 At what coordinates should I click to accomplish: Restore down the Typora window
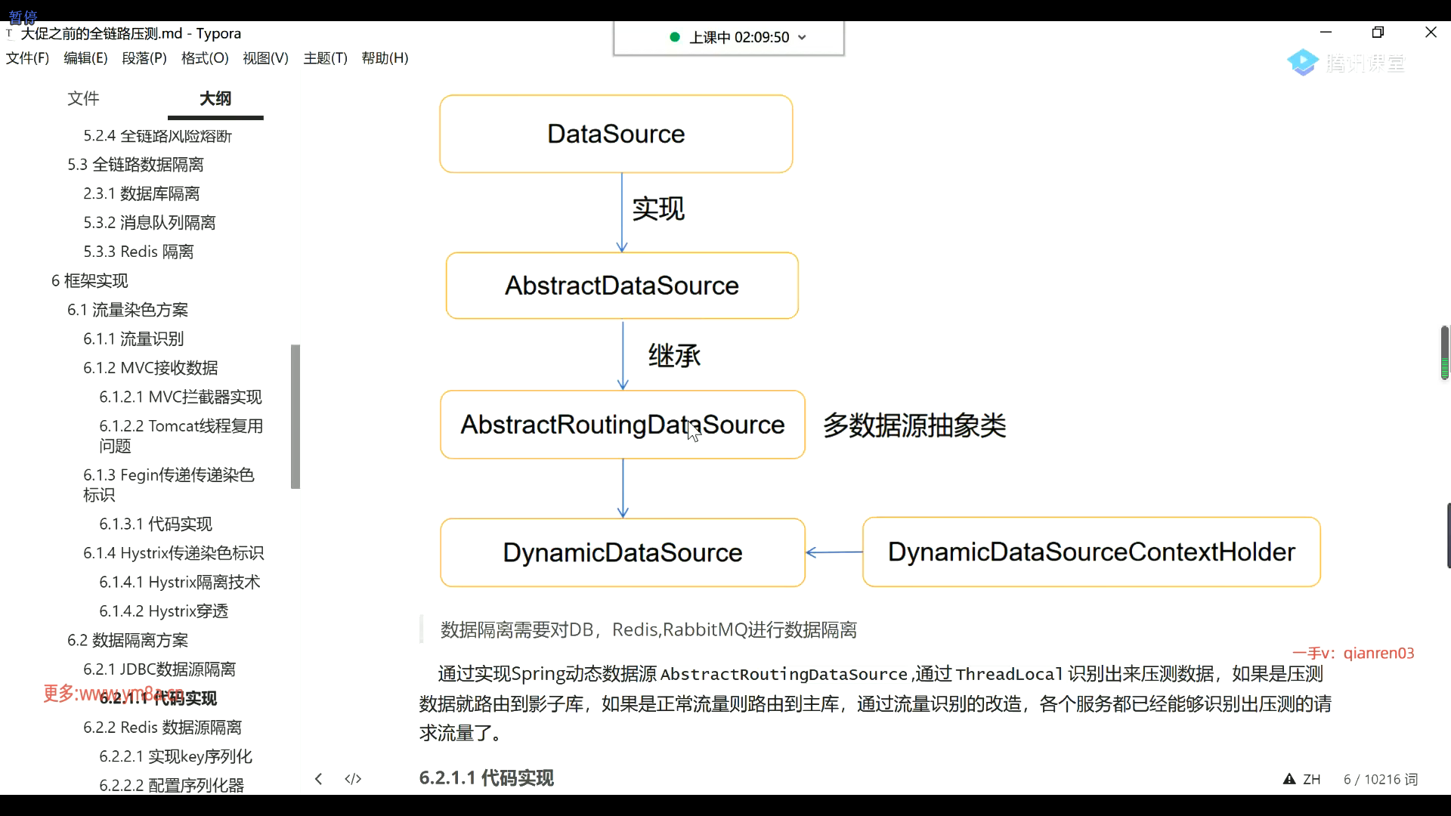point(1378,32)
